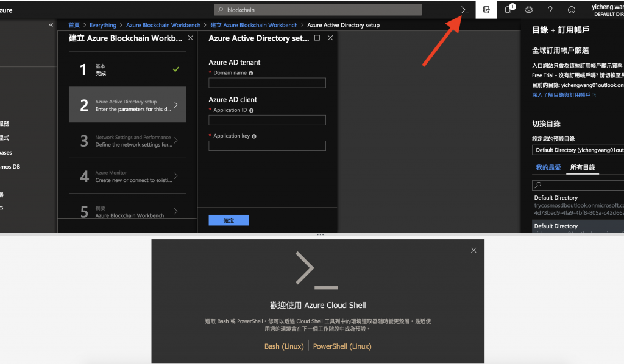Close the Cloud Shell welcome dialog
This screenshot has height=364, width=624.
[x=473, y=250]
